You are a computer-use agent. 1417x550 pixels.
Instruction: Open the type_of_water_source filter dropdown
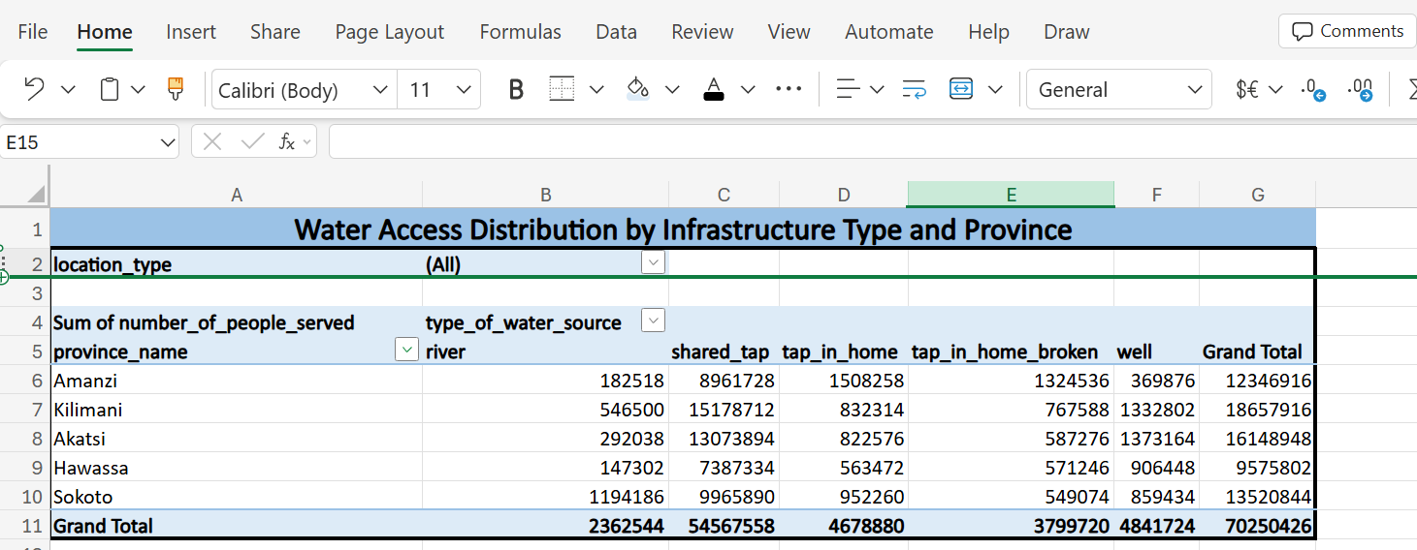(x=654, y=321)
